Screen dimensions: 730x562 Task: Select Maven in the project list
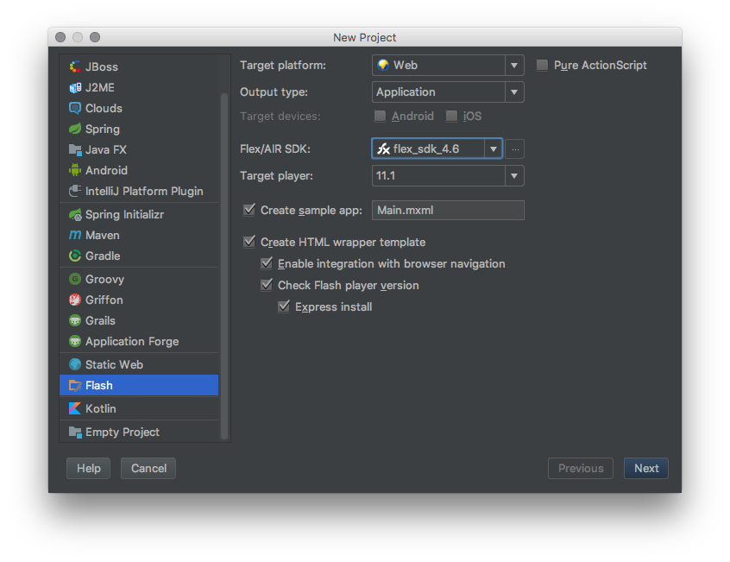click(x=103, y=235)
